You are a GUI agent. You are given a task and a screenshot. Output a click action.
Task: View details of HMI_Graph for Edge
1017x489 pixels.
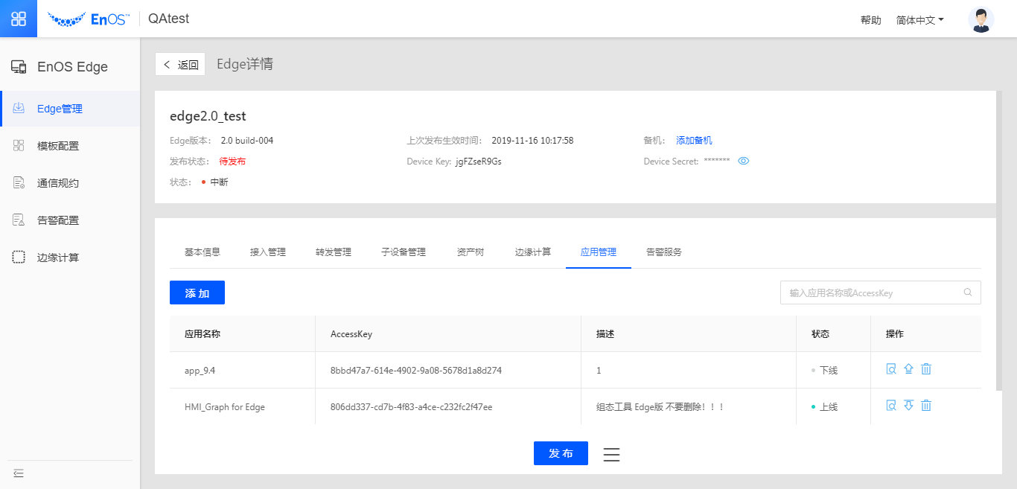click(891, 406)
